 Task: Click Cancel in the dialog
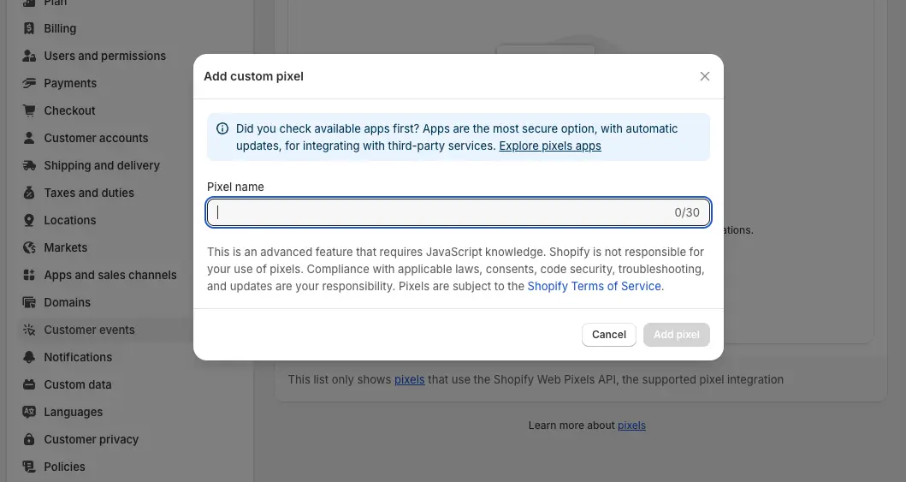tap(608, 335)
